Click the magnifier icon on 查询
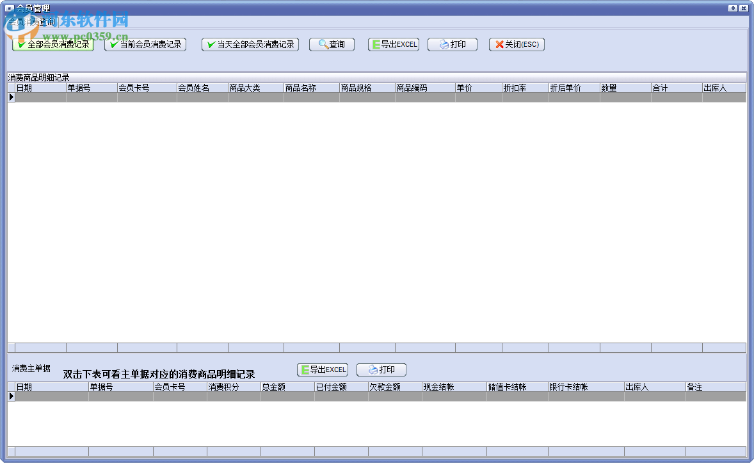Image resolution: width=754 pixels, height=463 pixels. click(323, 44)
